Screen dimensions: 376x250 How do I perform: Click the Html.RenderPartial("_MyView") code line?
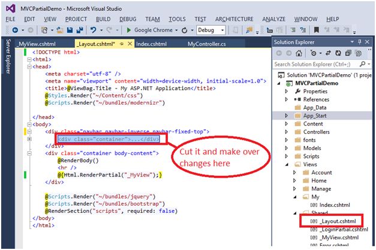110,175
